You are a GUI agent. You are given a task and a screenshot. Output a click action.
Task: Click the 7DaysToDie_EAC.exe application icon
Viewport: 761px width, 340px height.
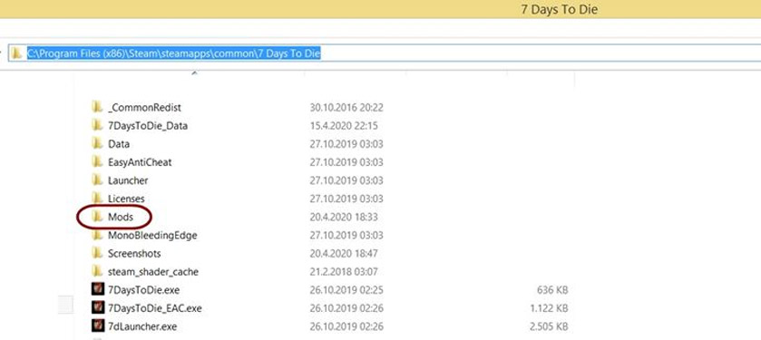98,307
